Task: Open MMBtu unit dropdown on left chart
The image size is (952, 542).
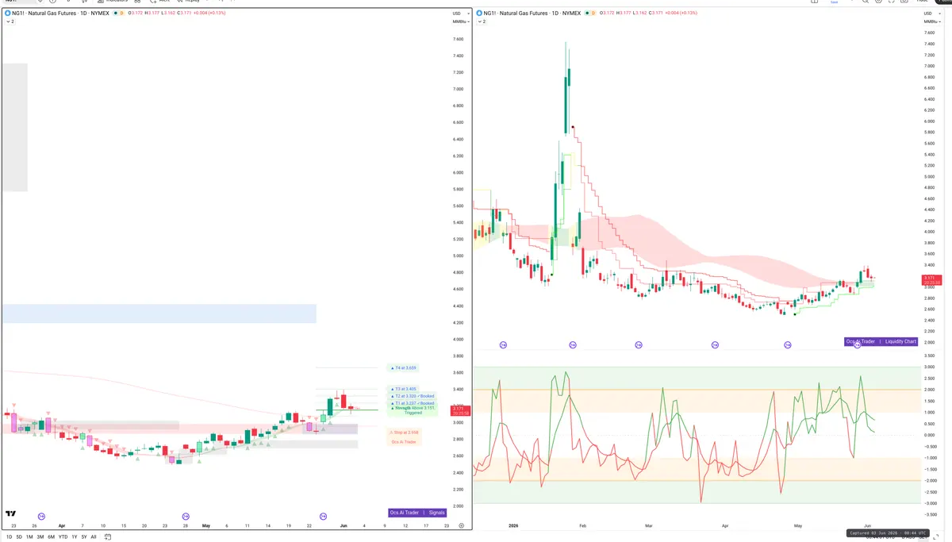Action: 459,21
